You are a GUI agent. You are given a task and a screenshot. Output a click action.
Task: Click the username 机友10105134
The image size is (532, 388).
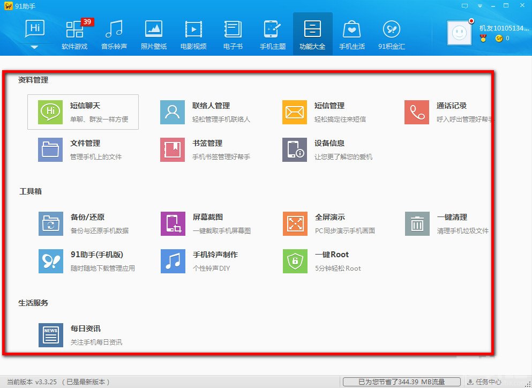coord(504,28)
